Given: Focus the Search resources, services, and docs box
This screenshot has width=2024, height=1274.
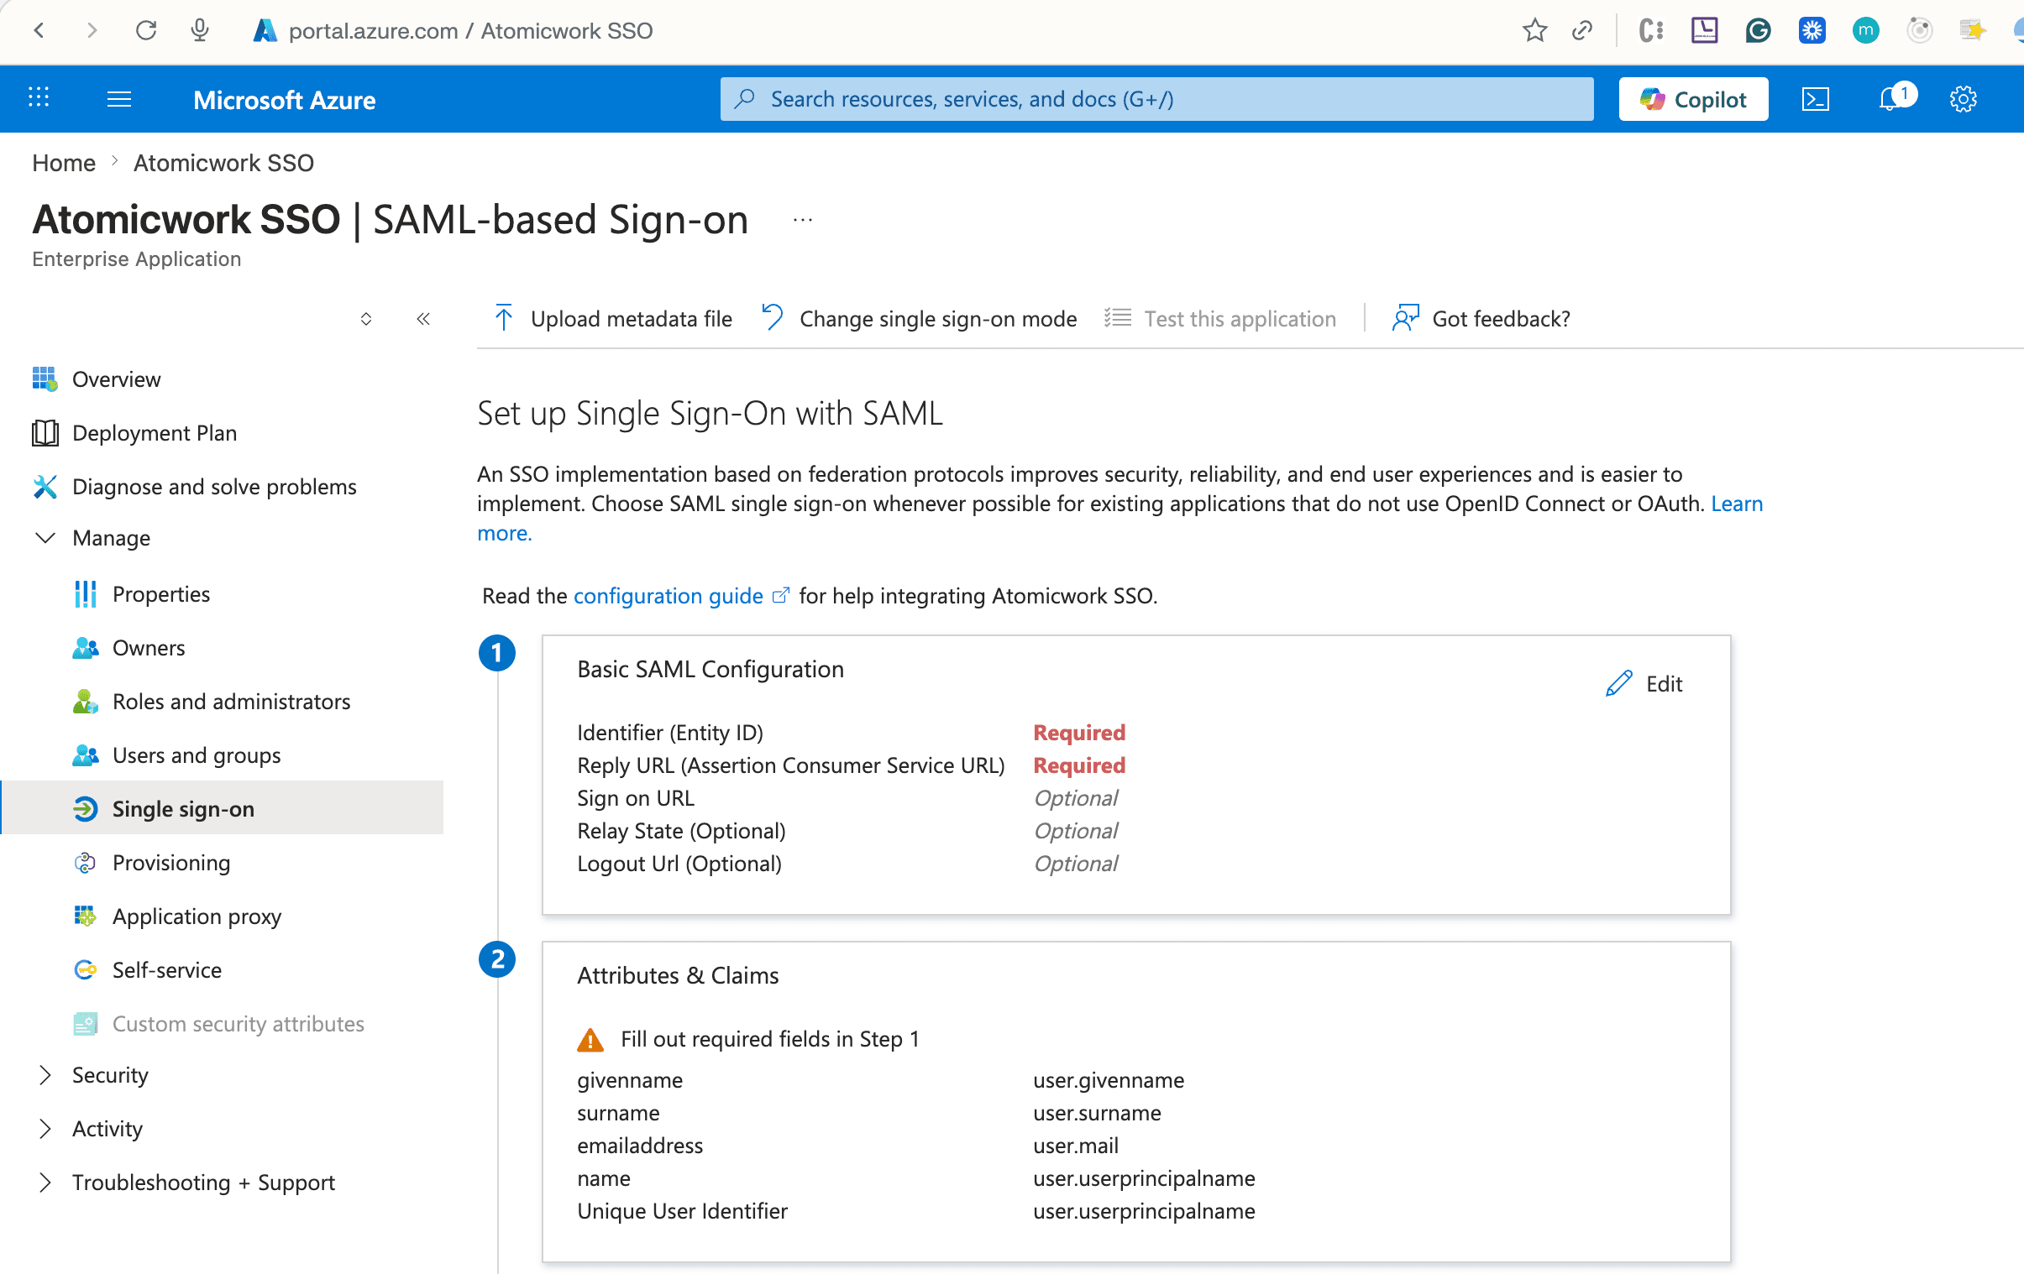Looking at the screenshot, I should coord(1156,99).
